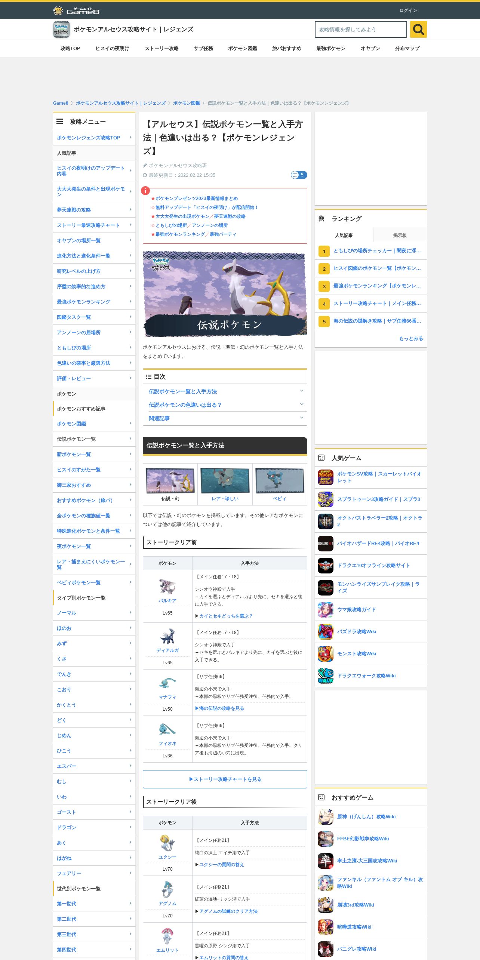Click the yellow search magnifier button
This screenshot has height=960, width=480.
point(418,29)
